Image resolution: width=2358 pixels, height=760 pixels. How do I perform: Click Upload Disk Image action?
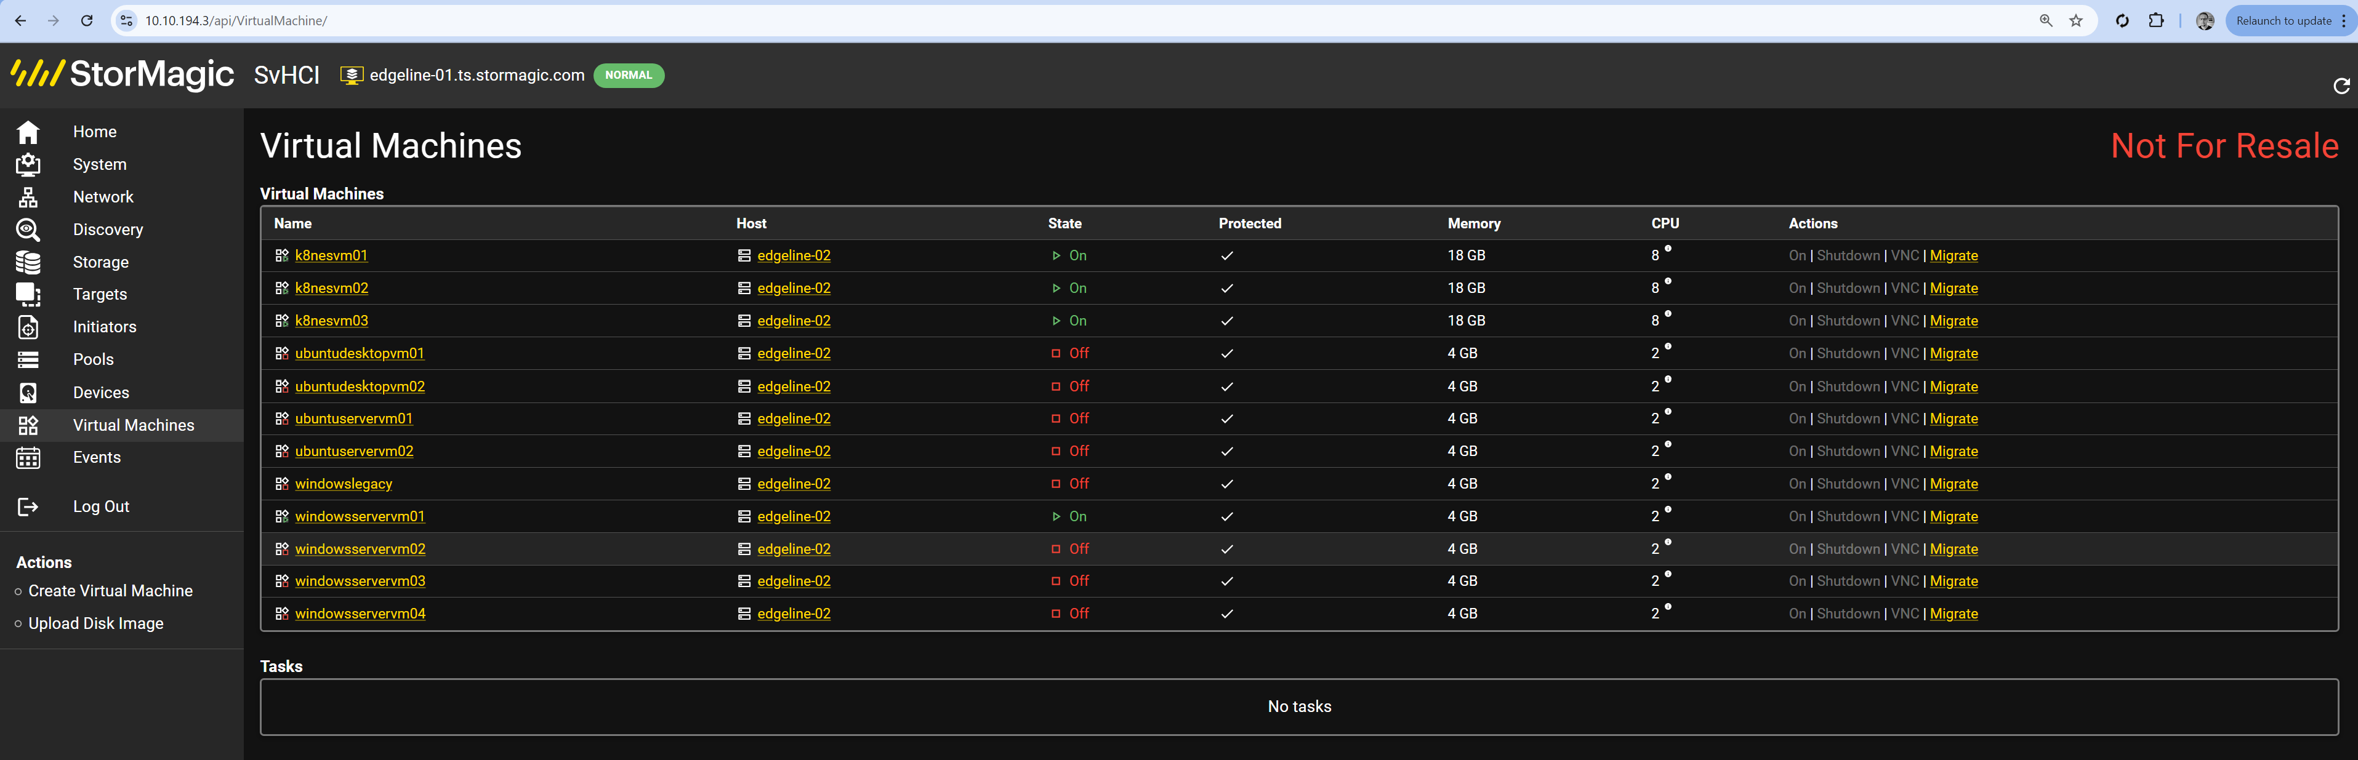pyautogui.click(x=96, y=623)
